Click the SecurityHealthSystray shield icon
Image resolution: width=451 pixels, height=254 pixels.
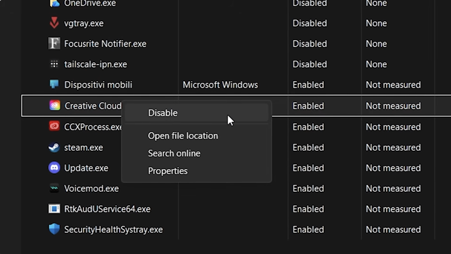(54, 229)
